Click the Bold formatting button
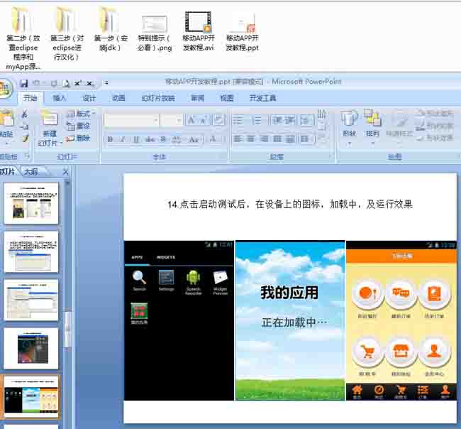Viewport: 461px width, 429px height. (x=110, y=140)
